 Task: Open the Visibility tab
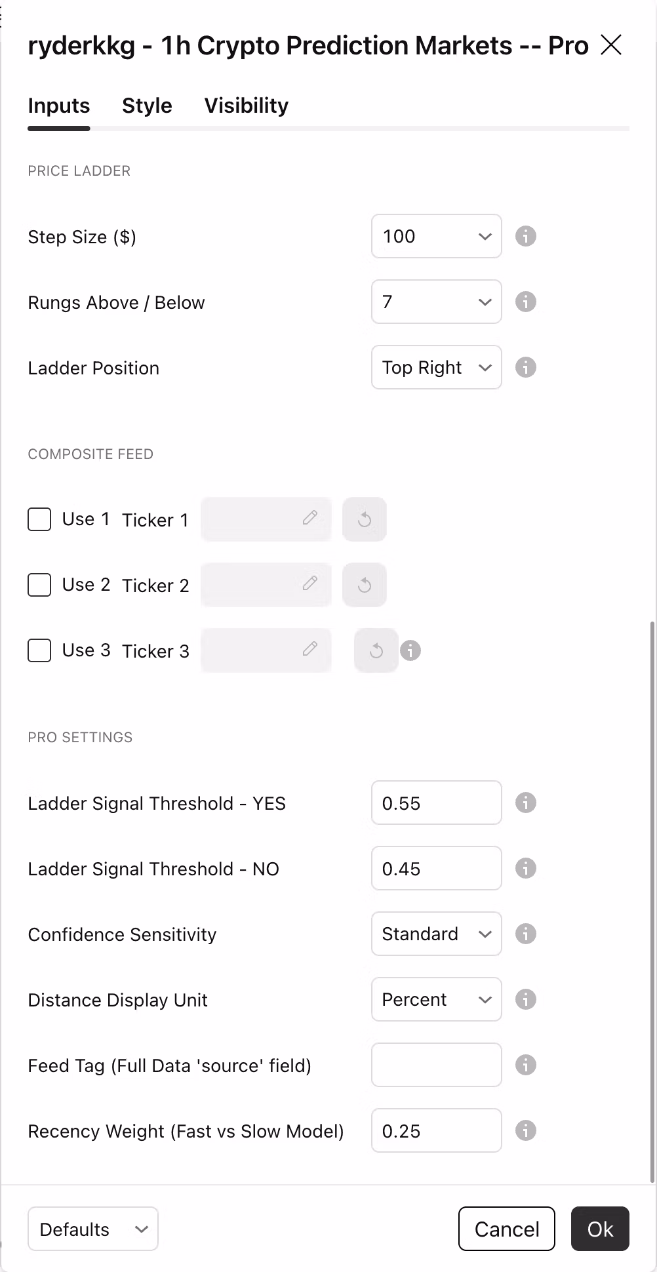246,106
